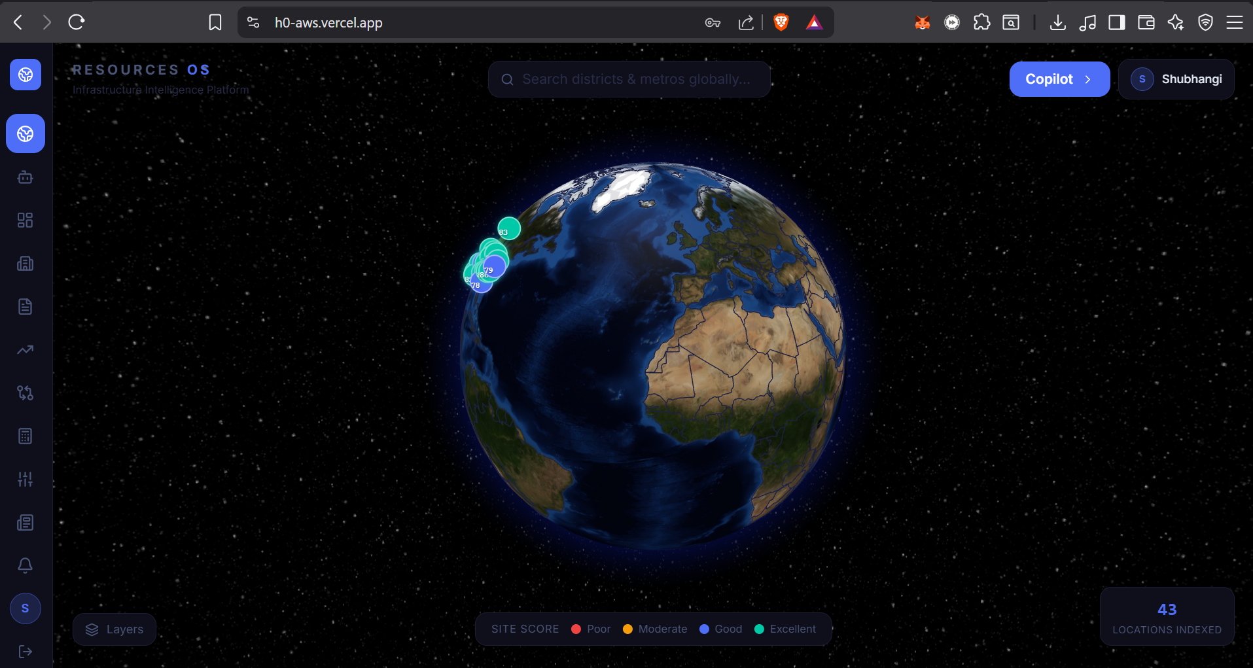
Task: Open the Copilot panel
Action: pyautogui.click(x=1059, y=79)
